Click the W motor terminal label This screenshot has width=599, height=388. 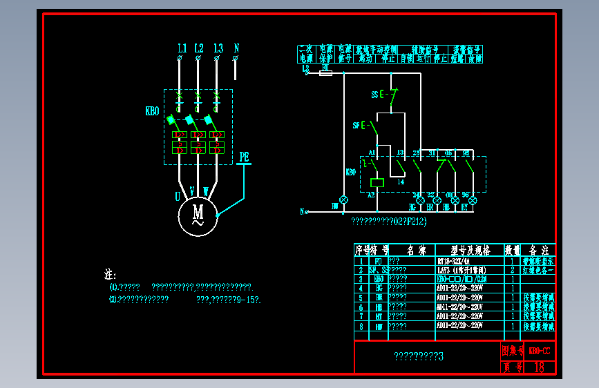[x=205, y=192]
